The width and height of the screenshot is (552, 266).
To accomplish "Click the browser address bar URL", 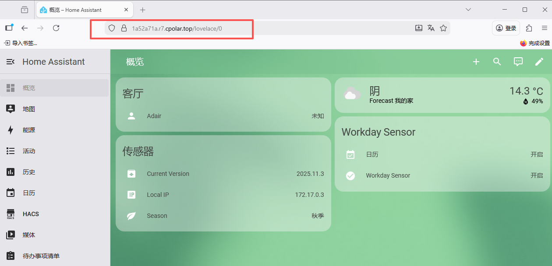I will (177, 28).
